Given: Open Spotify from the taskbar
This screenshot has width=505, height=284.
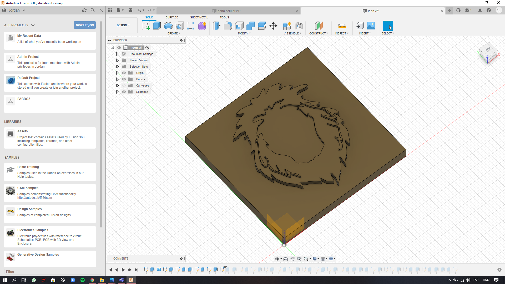Looking at the screenshot, I should point(83,280).
